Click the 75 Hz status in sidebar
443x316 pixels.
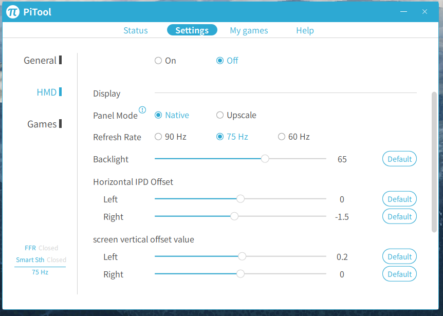[x=40, y=272]
